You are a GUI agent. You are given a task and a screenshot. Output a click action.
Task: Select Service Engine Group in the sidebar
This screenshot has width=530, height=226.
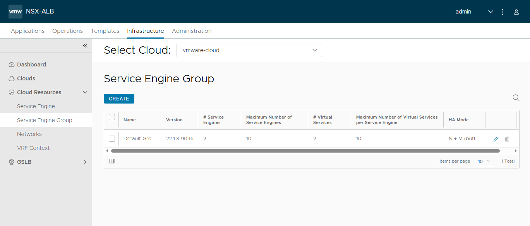pos(46,120)
